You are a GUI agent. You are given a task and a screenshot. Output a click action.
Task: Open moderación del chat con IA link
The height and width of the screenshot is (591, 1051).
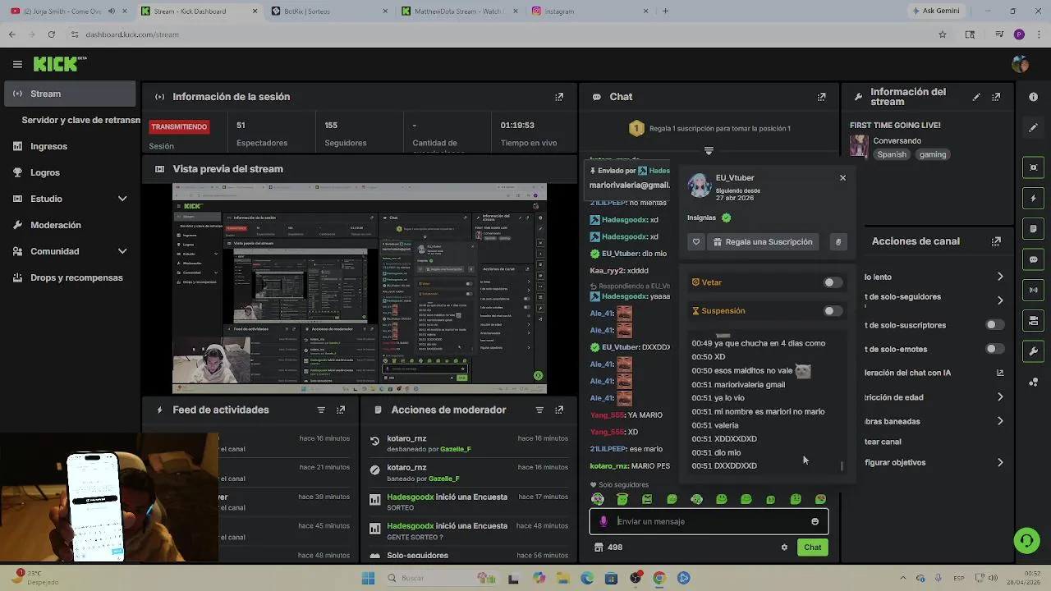[1000, 373]
